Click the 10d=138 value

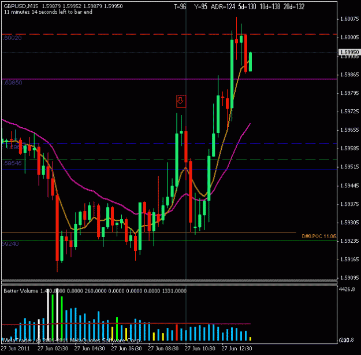(x=270, y=7)
